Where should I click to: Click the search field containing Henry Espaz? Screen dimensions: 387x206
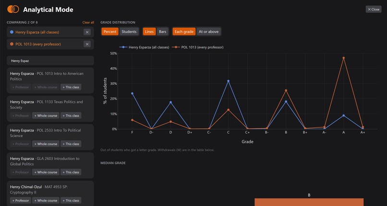pos(50,61)
